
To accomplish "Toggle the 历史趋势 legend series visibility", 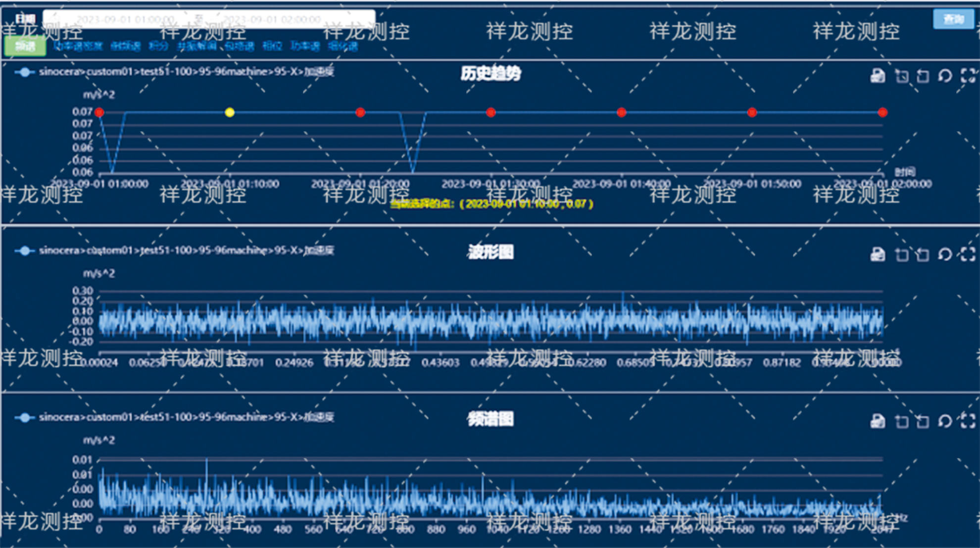I will (25, 72).
